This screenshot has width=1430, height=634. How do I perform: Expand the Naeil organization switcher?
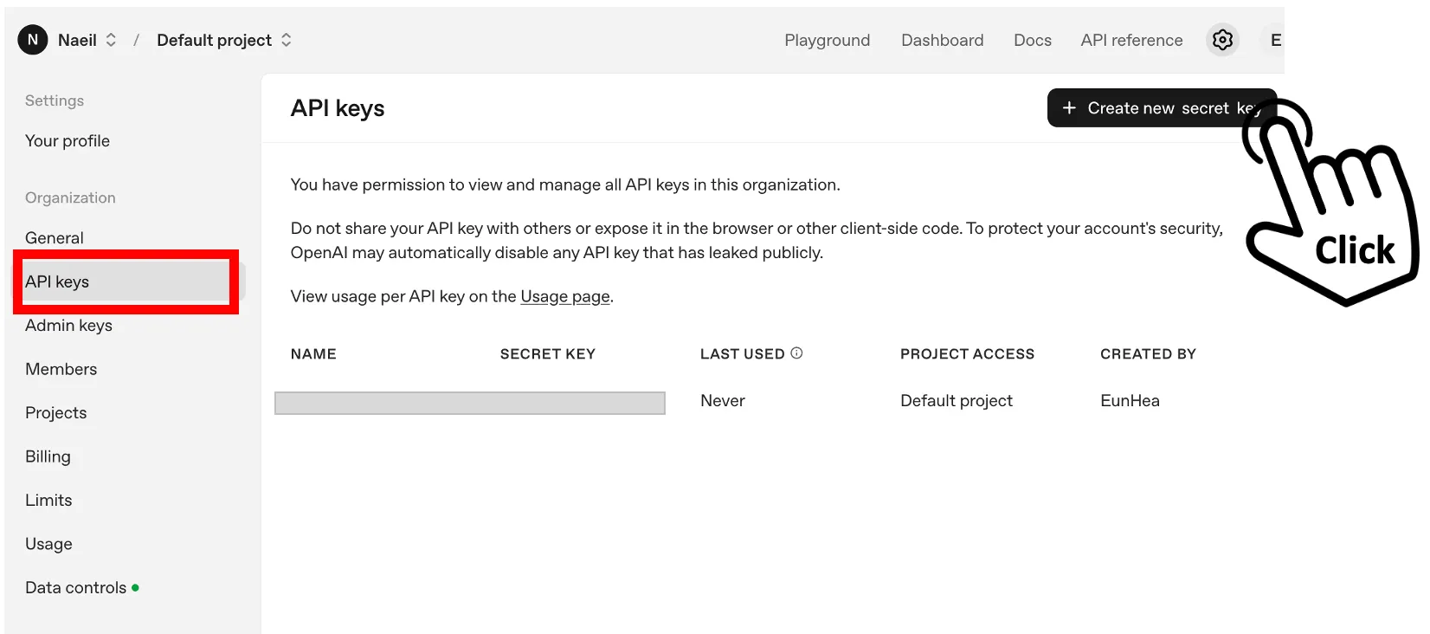[x=111, y=40]
